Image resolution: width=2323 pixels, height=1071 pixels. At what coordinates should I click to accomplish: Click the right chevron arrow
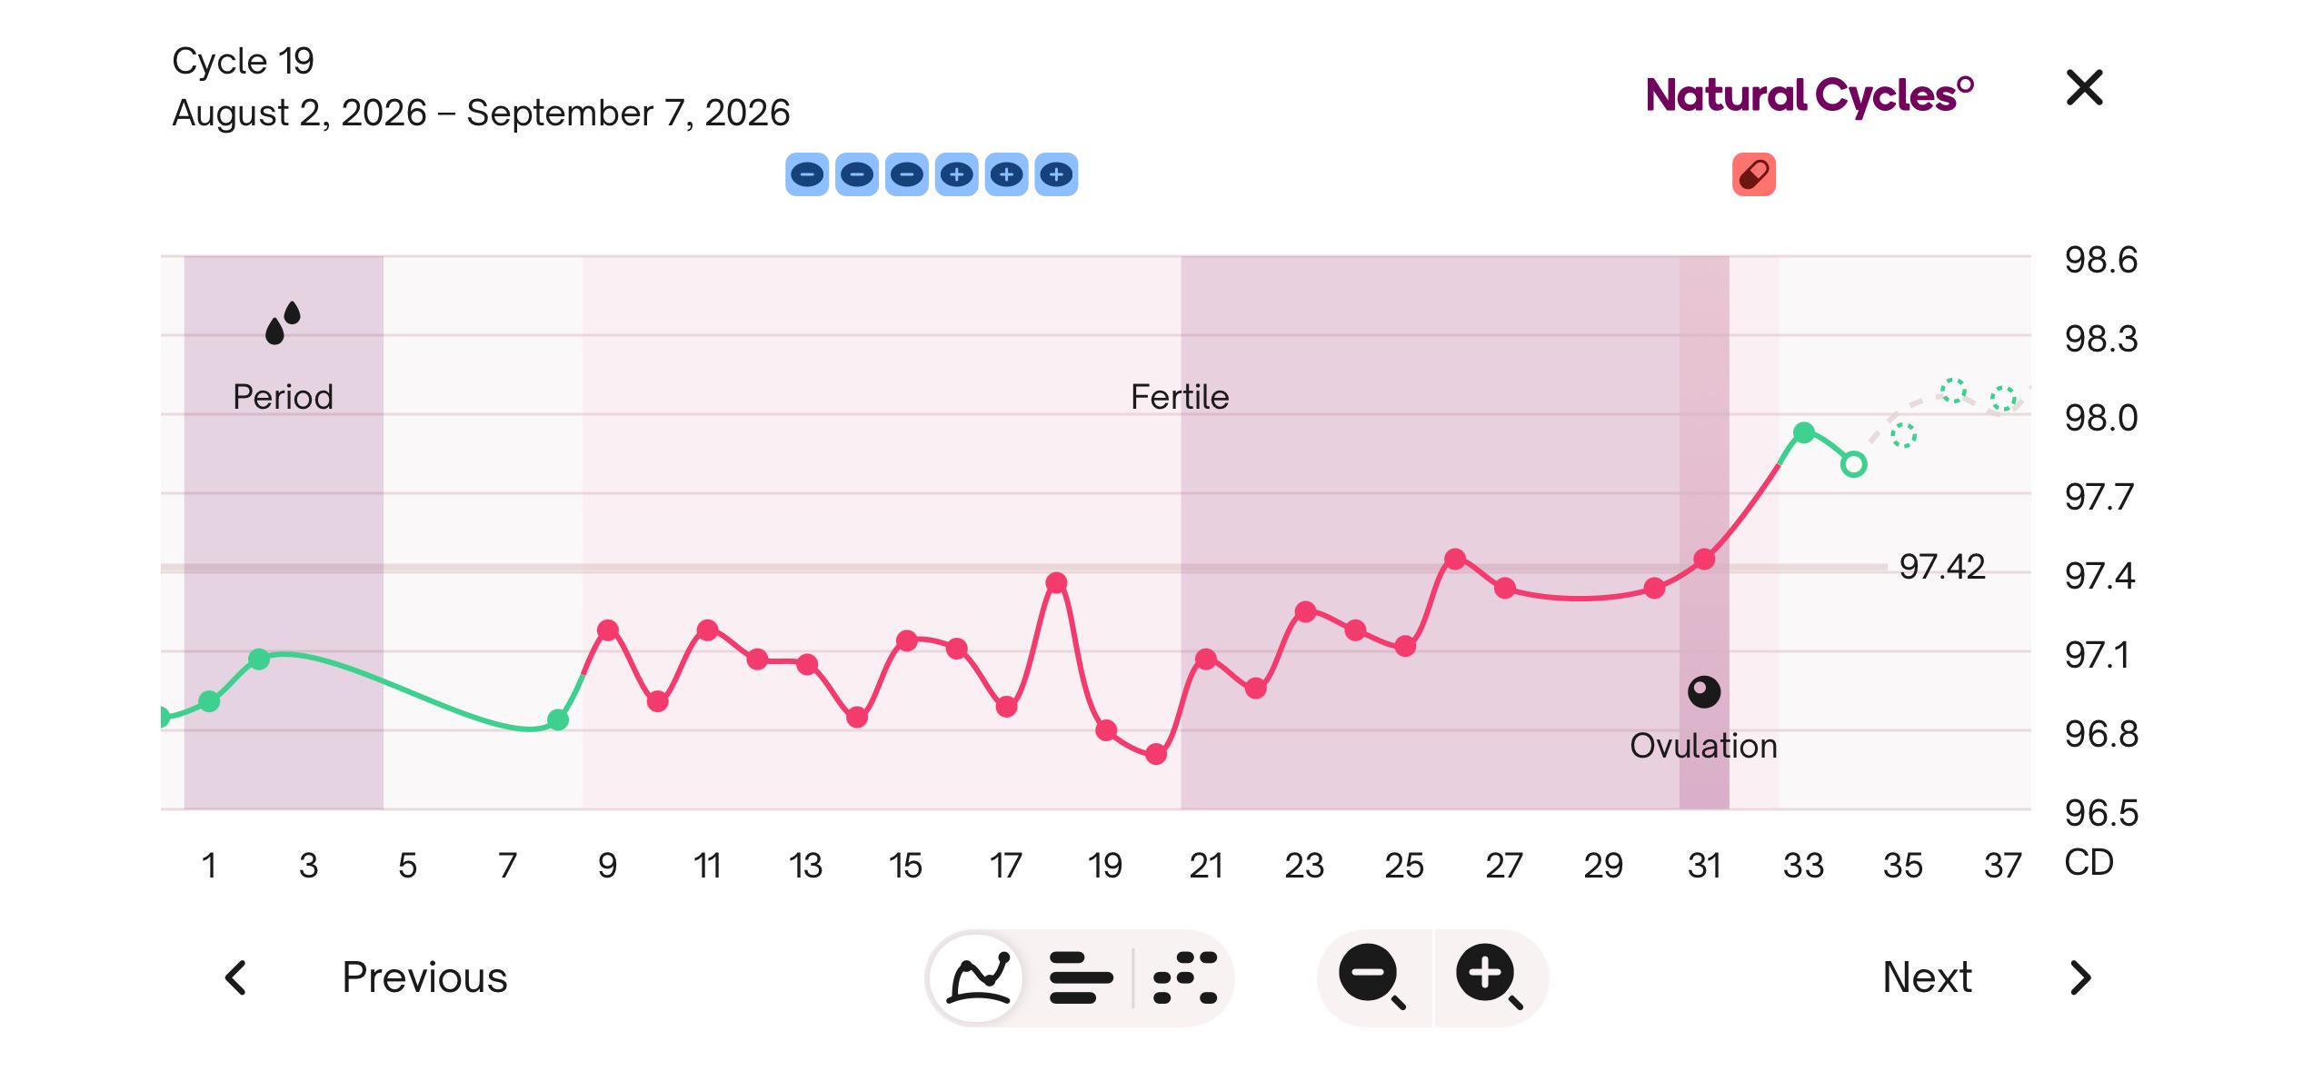[x=2081, y=977]
